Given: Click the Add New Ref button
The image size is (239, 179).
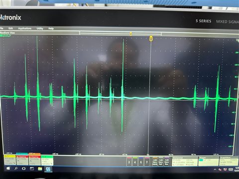Looking at the screenshot, I should (x=161, y=162).
